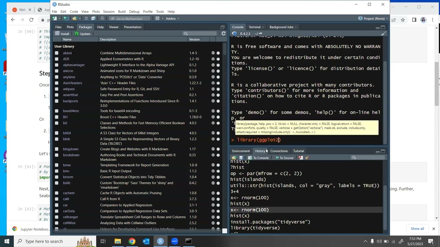This screenshot has height=247, width=440.
Task: Load history from file folder icon
Action: point(234,158)
